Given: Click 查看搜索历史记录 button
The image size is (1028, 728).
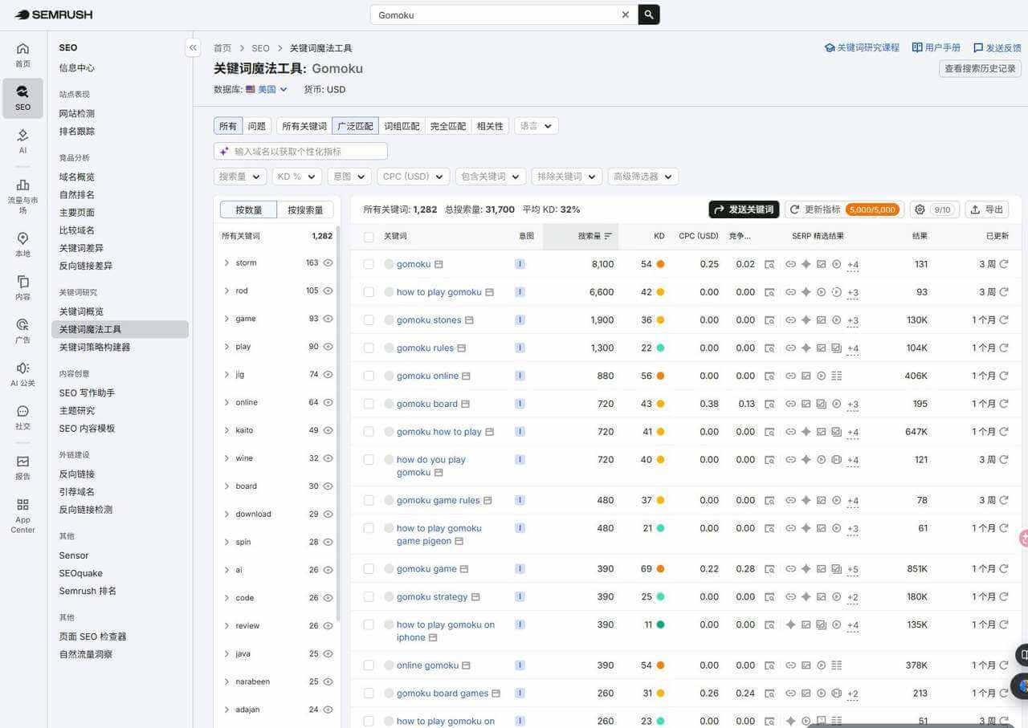Looking at the screenshot, I should [x=980, y=69].
